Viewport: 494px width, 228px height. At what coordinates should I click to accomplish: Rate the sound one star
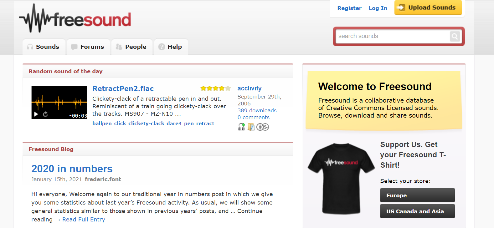pos(203,88)
